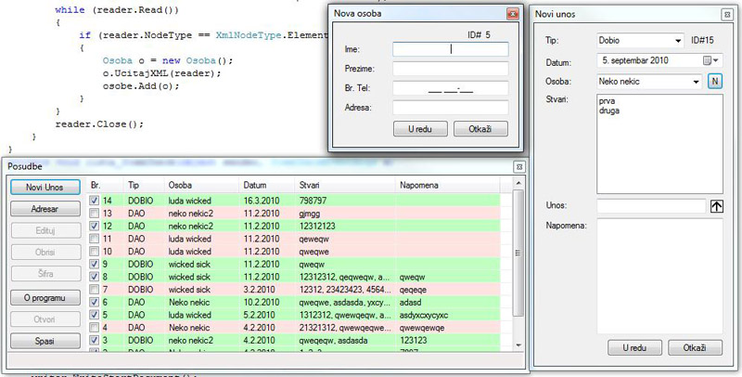This screenshot has width=742, height=377.
Task: Click the vertical scrollbar thumb in Posudbe list
Action: click(518, 253)
